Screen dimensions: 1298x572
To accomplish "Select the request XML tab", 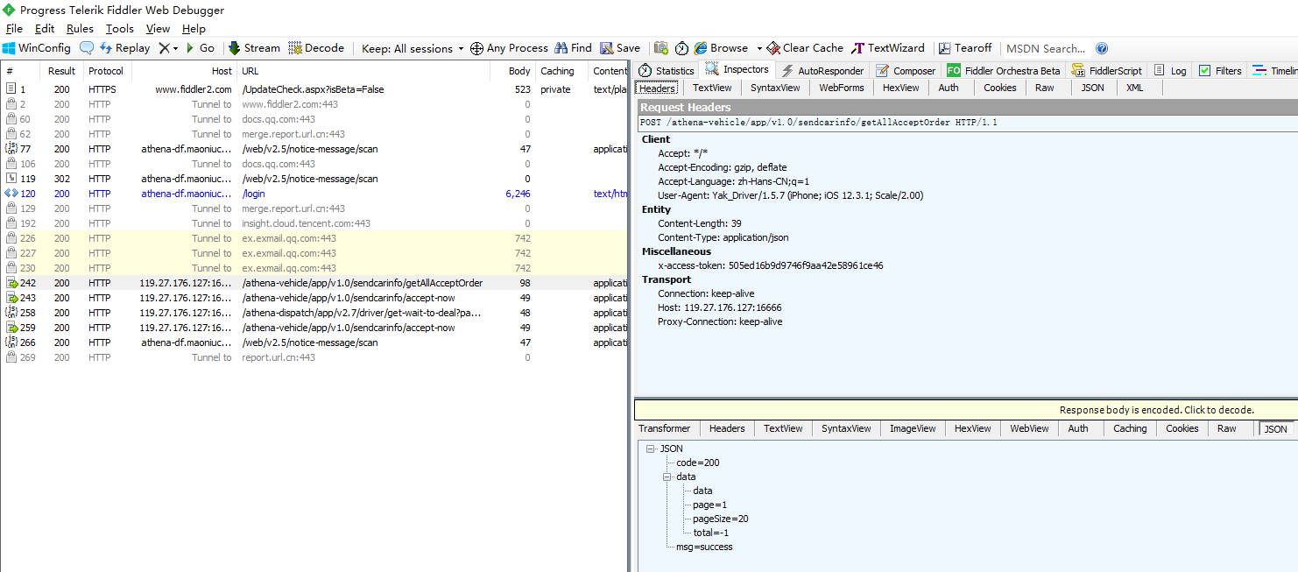I will pos(1134,88).
